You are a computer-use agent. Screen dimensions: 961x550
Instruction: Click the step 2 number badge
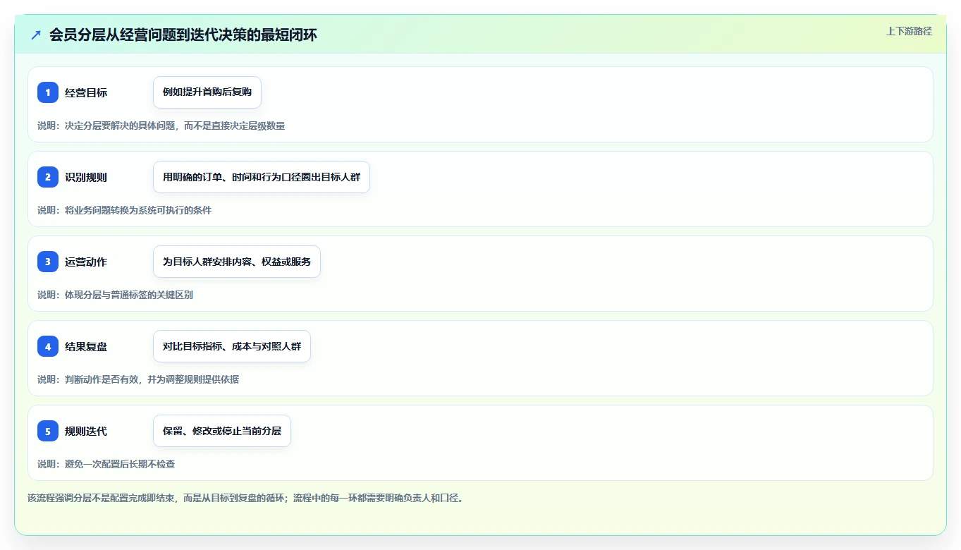coord(48,177)
